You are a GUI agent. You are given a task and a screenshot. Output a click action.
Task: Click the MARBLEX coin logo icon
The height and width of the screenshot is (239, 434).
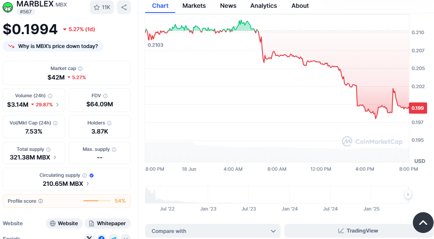8,7
